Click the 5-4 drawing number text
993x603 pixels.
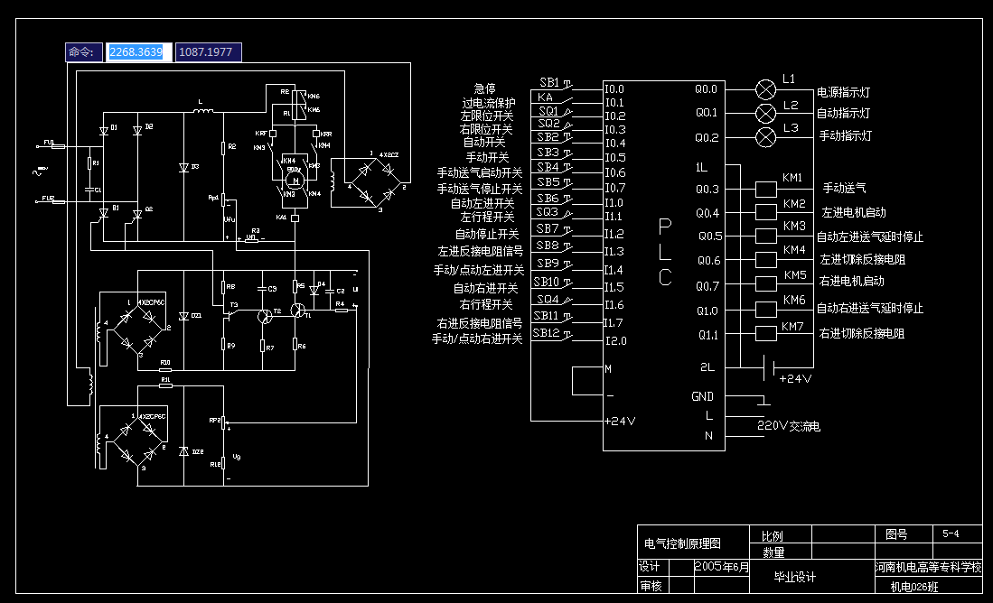(951, 533)
